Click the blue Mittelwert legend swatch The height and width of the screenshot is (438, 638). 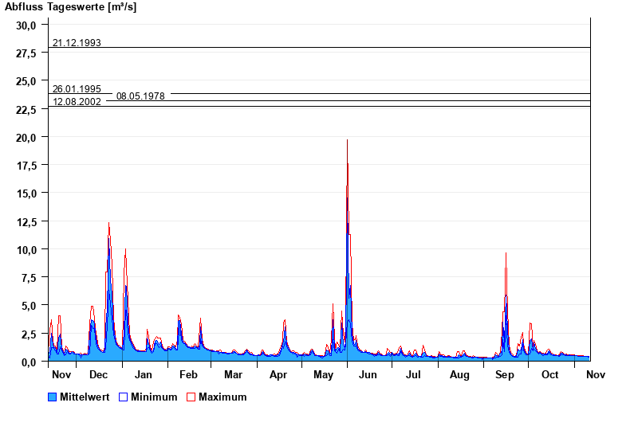[x=53, y=397]
